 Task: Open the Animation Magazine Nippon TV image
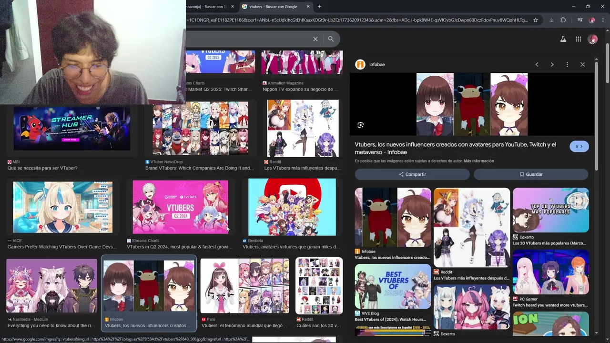[x=302, y=62]
